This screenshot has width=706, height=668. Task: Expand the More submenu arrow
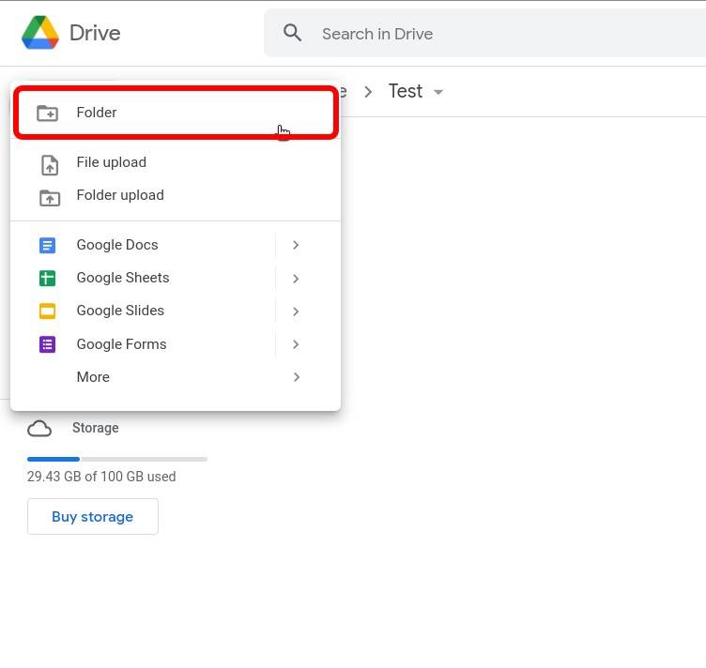tap(297, 377)
